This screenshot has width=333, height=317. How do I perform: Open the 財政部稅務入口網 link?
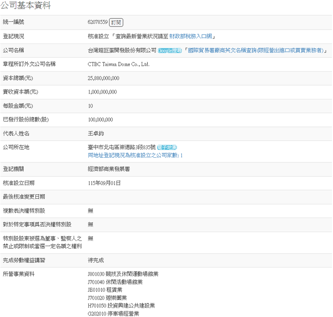tap(190, 36)
